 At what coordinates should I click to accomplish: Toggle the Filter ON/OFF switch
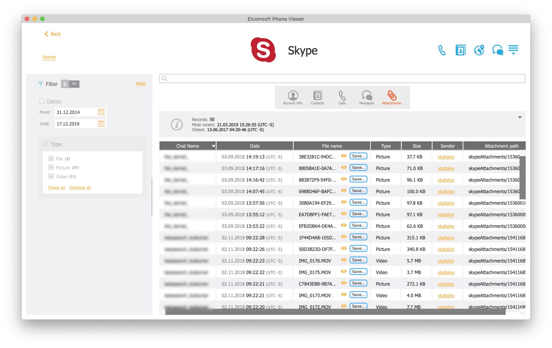click(70, 84)
